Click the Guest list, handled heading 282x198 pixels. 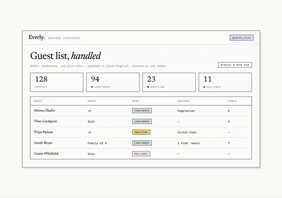tap(66, 56)
